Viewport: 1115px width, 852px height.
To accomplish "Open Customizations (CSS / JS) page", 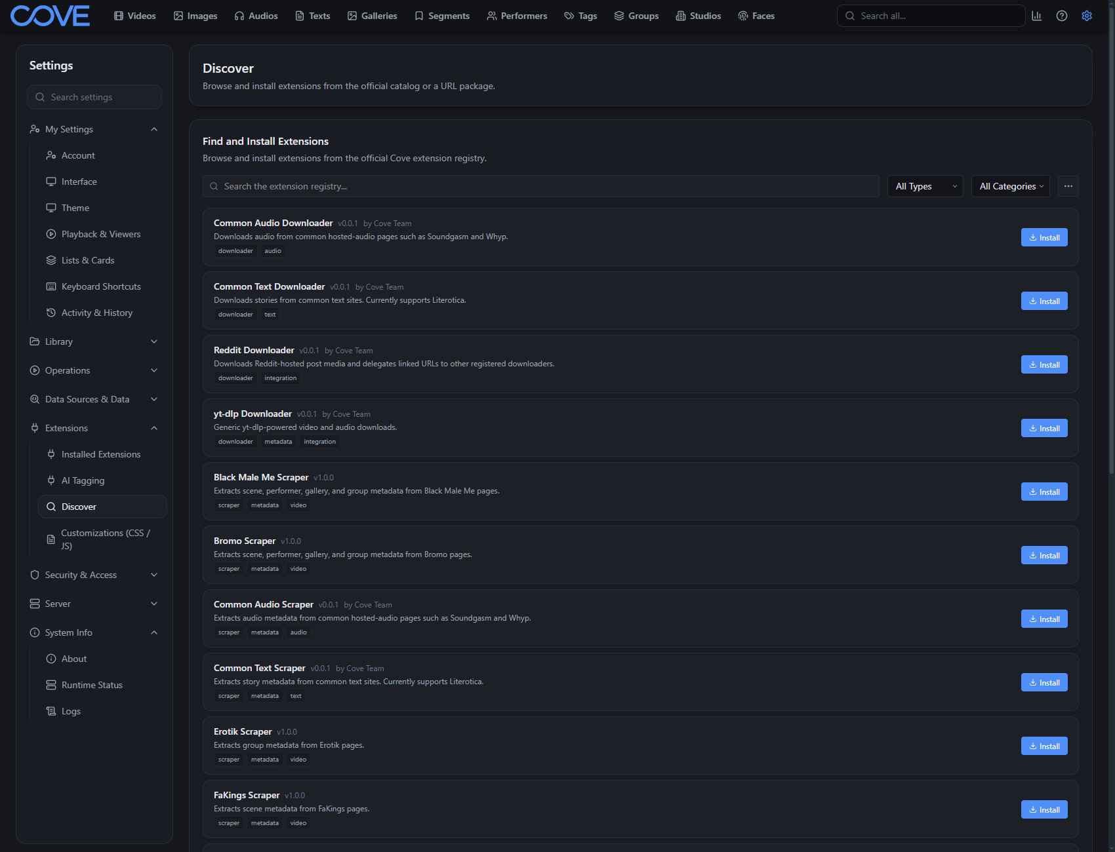I will (102, 539).
